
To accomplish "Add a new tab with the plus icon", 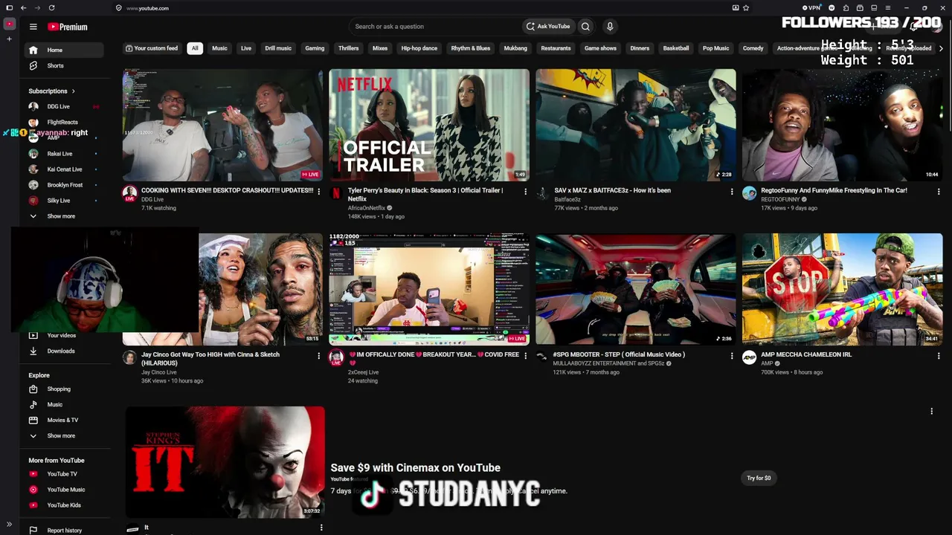I will point(9,39).
